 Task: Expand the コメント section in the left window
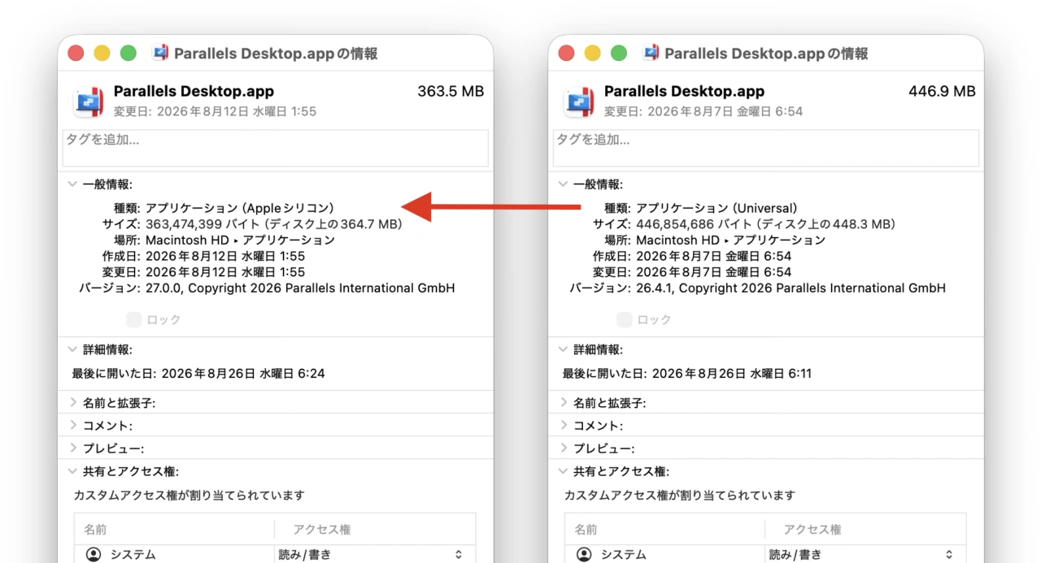[72, 425]
